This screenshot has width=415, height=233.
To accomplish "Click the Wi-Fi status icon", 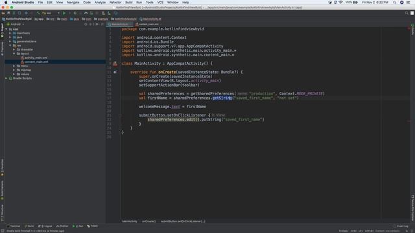I will [x=340, y=3].
